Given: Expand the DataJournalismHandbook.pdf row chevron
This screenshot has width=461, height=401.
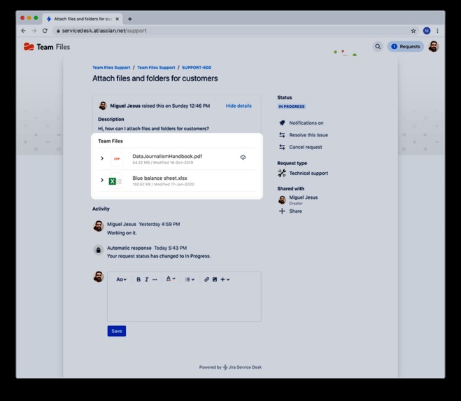Looking at the screenshot, I should click(102, 158).
